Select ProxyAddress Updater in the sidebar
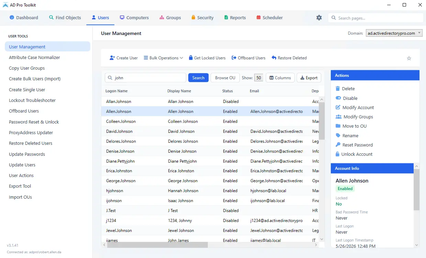 (x=47, y=132)
